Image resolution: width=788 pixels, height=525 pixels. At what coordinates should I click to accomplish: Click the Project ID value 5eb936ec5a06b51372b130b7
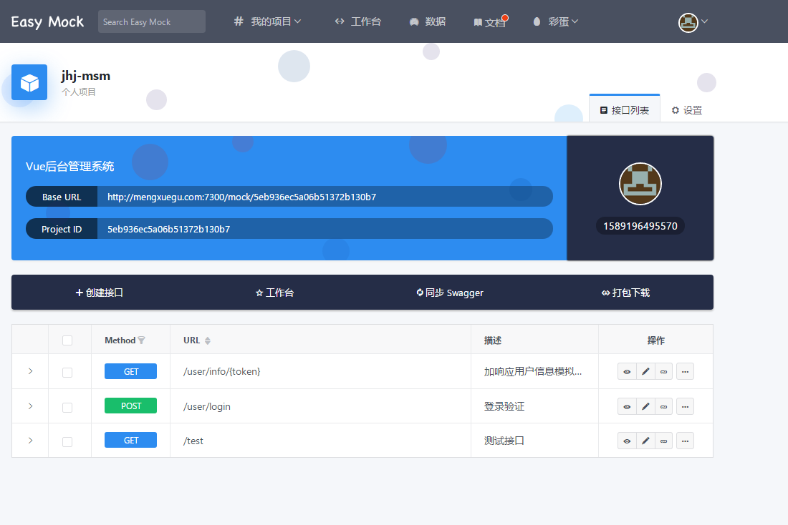tap(169, 229)
